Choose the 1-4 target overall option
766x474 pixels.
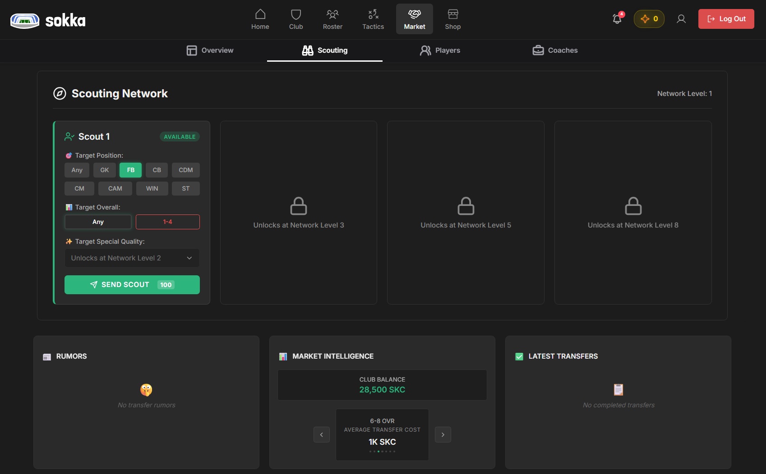click(167, 222)
